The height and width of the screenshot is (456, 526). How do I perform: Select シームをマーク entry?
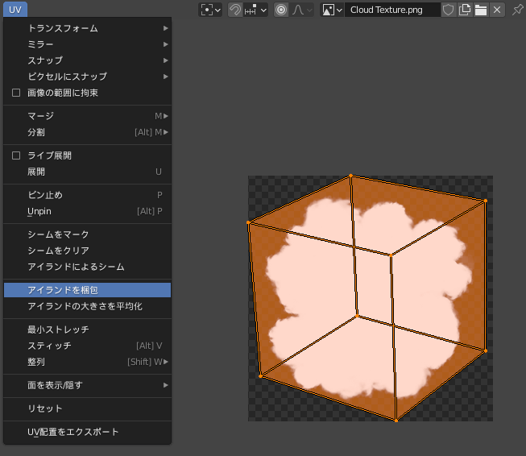pyautogui.click(x=87, y=234)
